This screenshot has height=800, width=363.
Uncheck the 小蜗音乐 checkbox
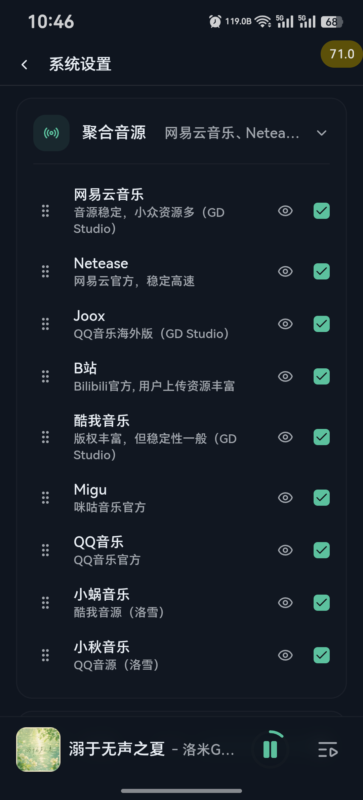pos(322,603)
